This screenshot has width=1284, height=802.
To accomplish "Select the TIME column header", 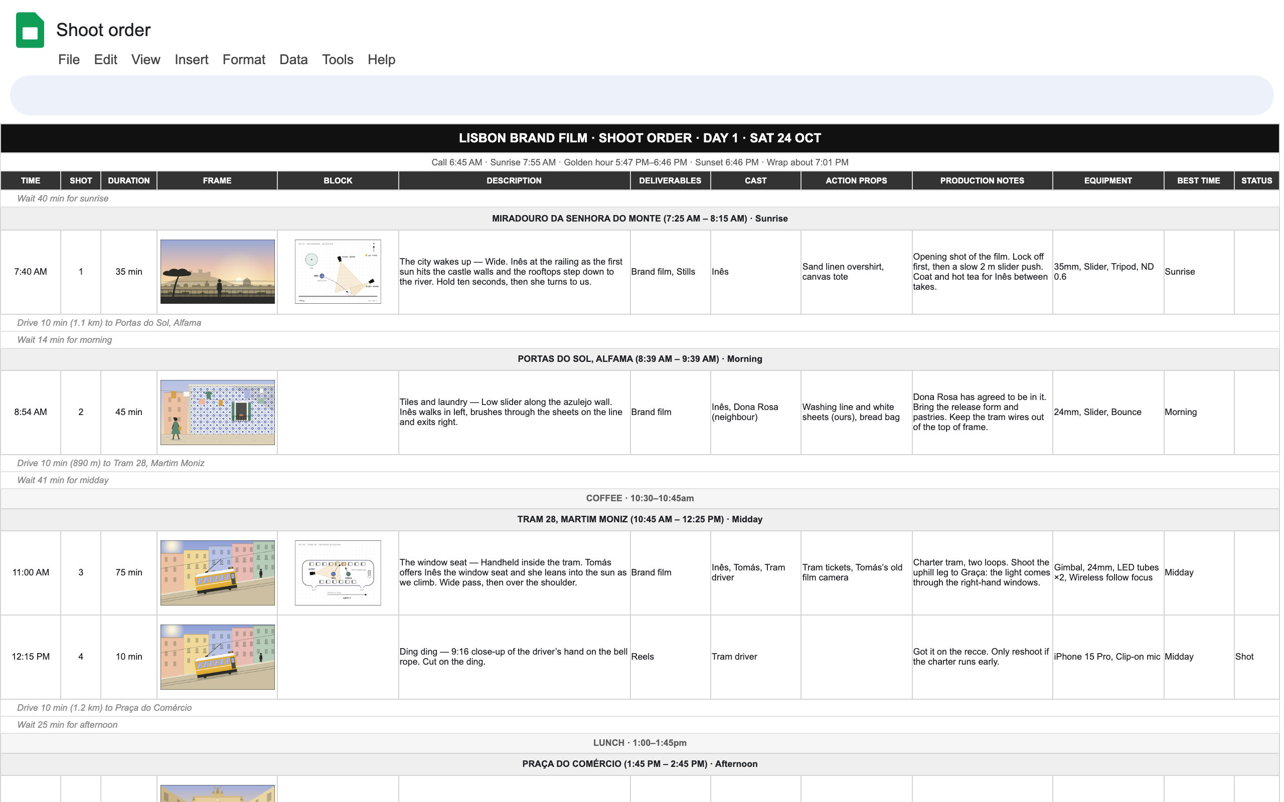I will click(x=31, y=180).
